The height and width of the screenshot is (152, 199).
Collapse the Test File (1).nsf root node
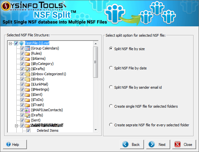11,43
